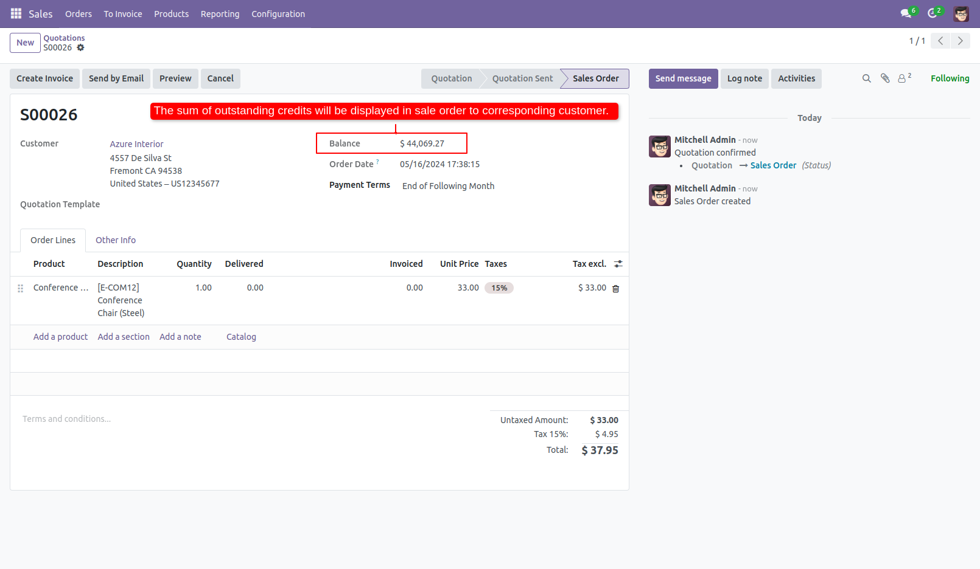
Task: Open the Azure Interior customer link
Action: pos(136,143)
